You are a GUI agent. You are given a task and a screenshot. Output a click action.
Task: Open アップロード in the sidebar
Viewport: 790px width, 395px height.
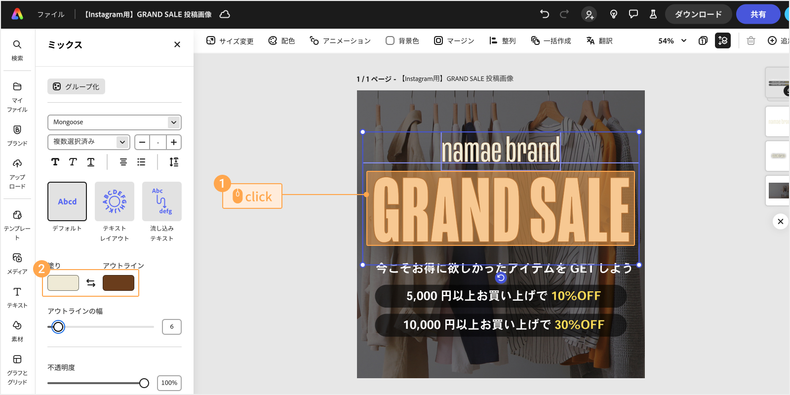pos(17,174)
